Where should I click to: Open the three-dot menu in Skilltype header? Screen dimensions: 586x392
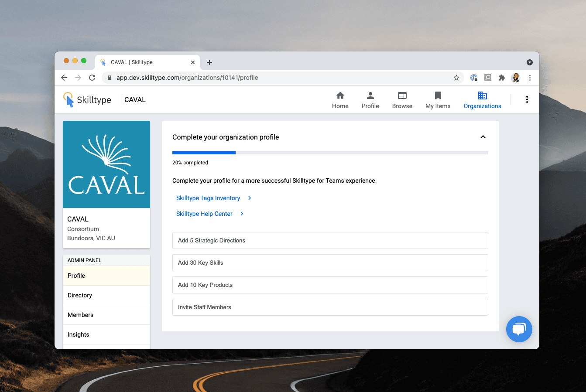pos(527,99)
